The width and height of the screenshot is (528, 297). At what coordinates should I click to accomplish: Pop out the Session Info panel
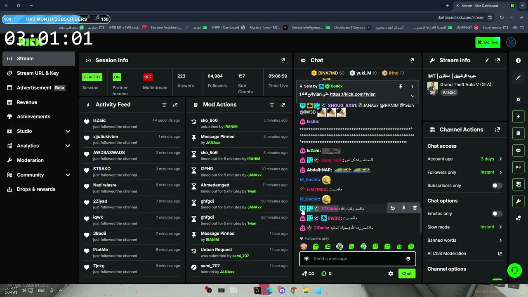(283, 60)
